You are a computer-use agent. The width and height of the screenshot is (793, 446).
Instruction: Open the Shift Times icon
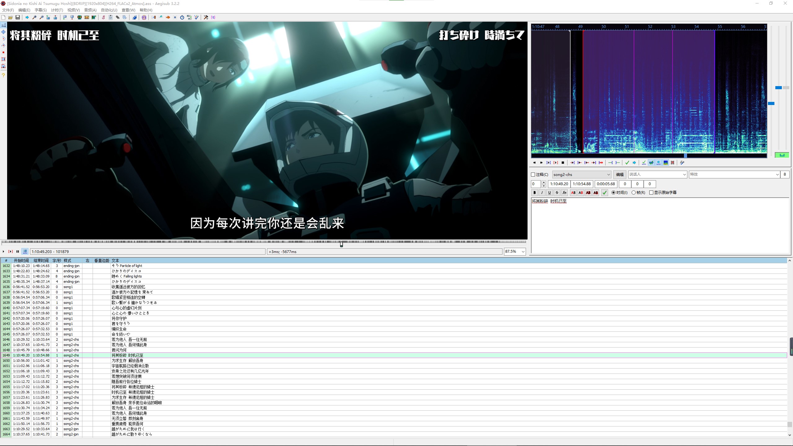click(x=154, y=17)
